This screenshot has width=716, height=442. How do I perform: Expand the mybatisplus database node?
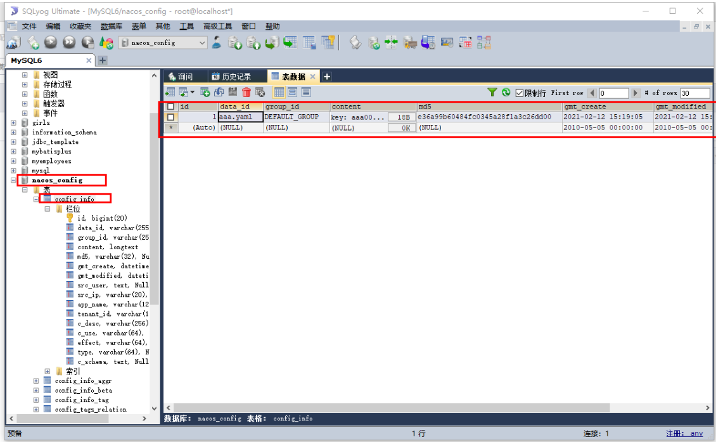13,152
